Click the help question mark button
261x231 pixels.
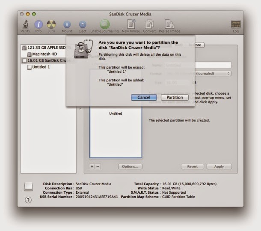pyautogui.click(x=28, y=200)
